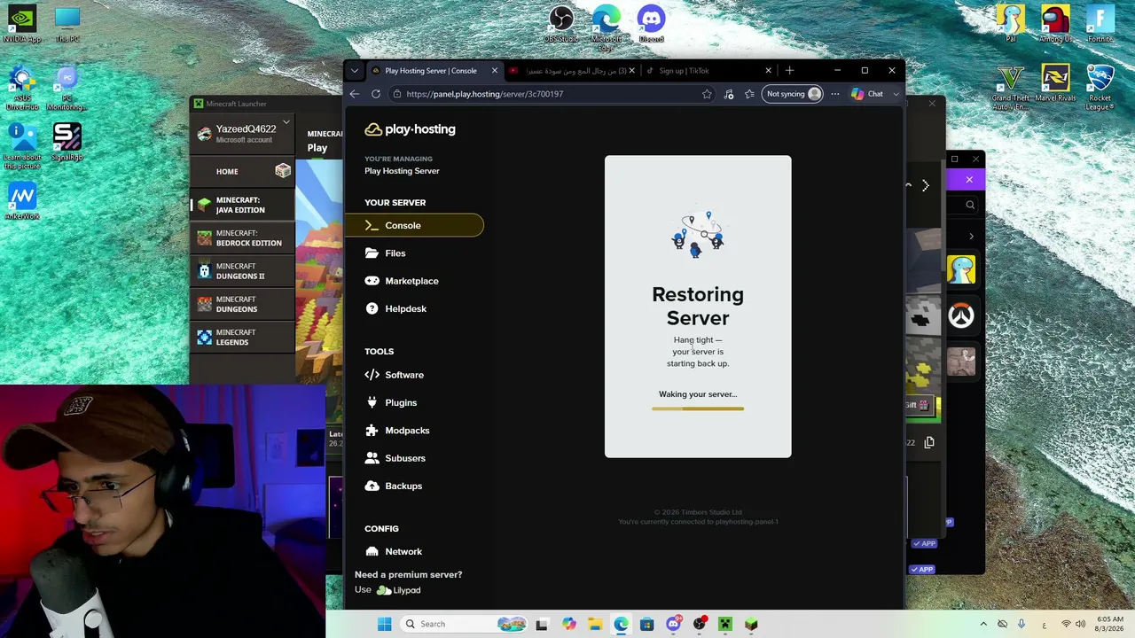The width and height of the screenshot is (1135, 638).
Task: Expand the Copilot Chat dropdown arrow
Action: click(x=896, y=94)
